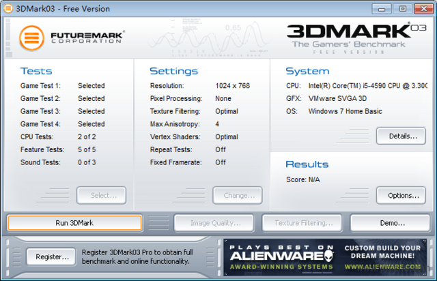Launch the Demo
Viewport: 437px width, 281px height.
click(x=390, y=223)
